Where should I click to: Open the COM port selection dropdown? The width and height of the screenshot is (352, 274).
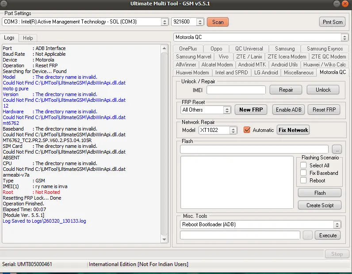click(x=165, y=22)
